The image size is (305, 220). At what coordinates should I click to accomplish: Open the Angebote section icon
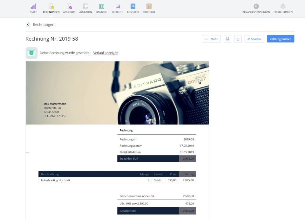pyautogui.click(x=69, y=6)
